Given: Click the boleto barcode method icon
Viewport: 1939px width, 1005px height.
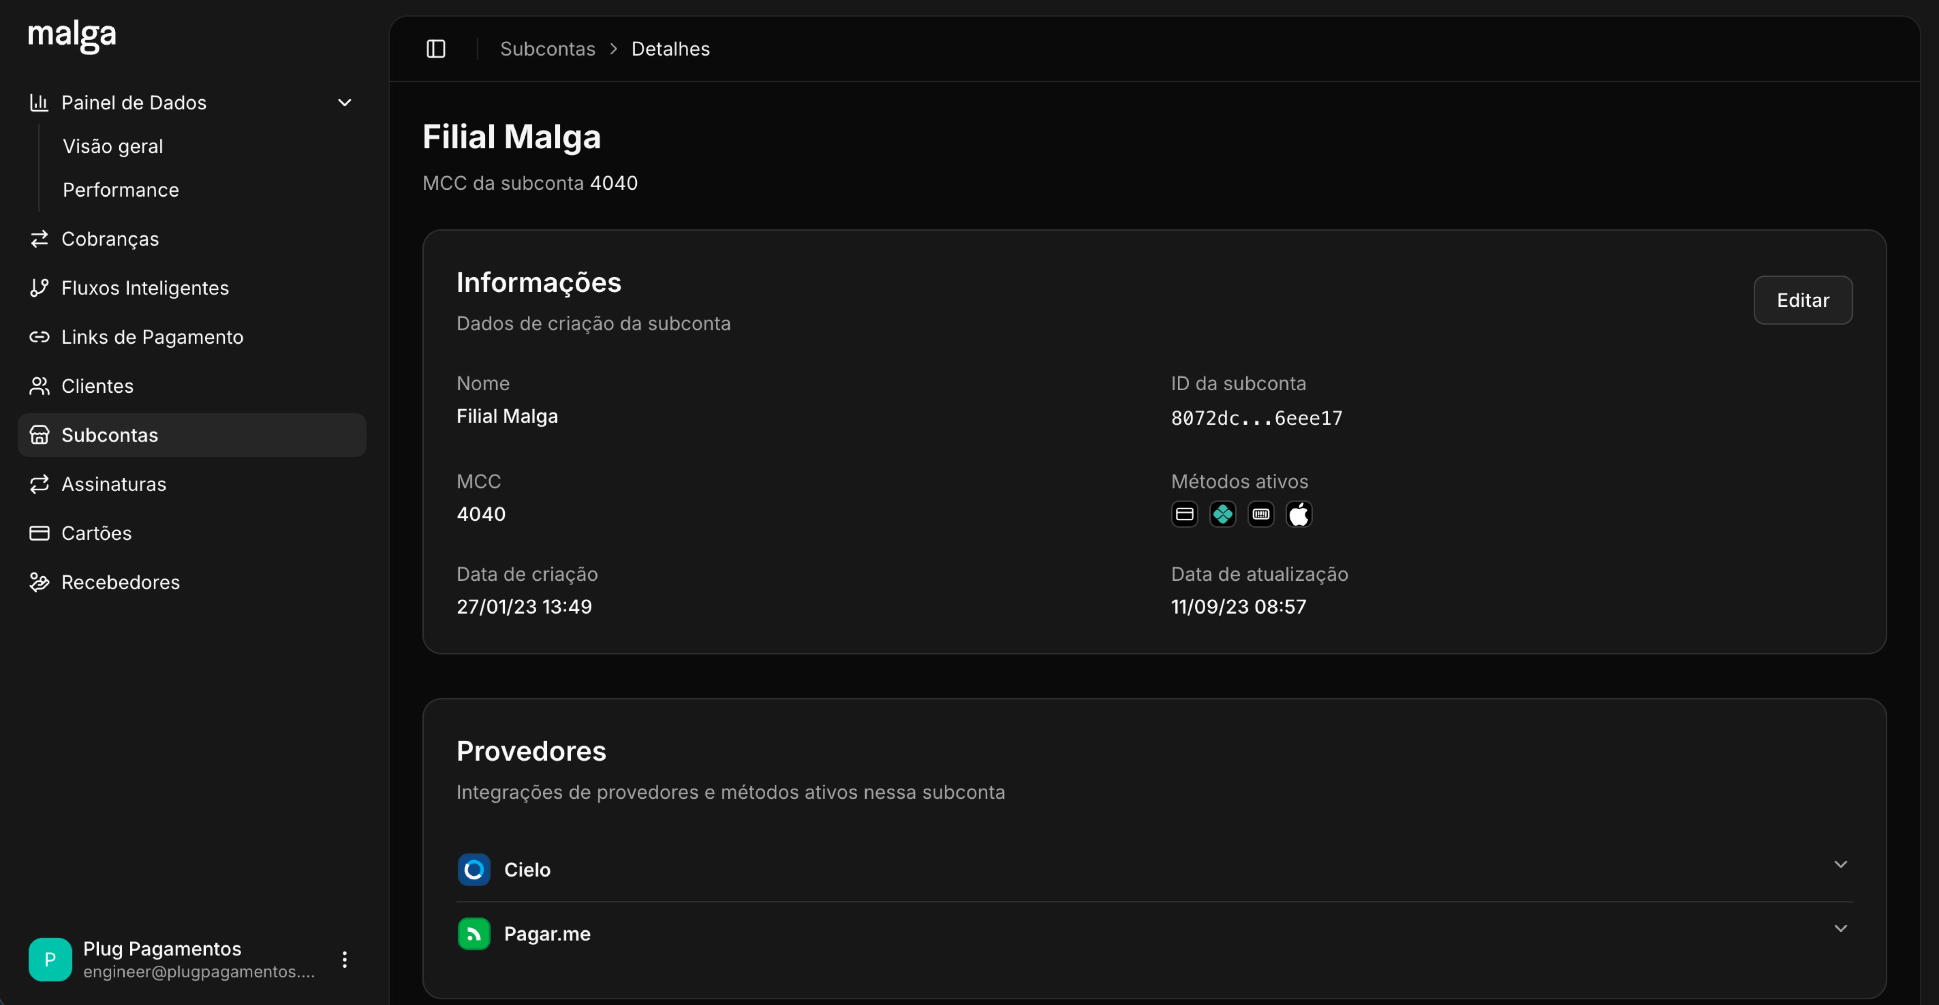Looking at the screenshot, I should pyautogui.click(x=1261, y=514).
